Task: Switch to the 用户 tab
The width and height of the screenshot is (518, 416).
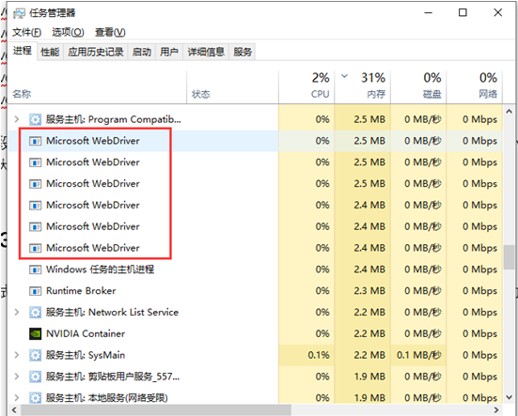Action: [169, 53]
